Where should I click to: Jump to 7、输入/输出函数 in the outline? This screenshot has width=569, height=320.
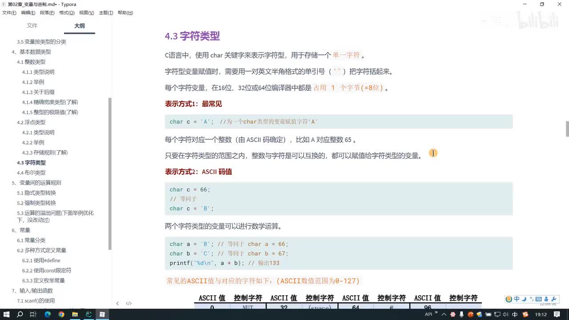32,291
